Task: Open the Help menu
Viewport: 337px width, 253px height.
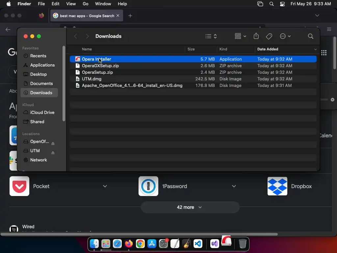Action: coord(122,4)
